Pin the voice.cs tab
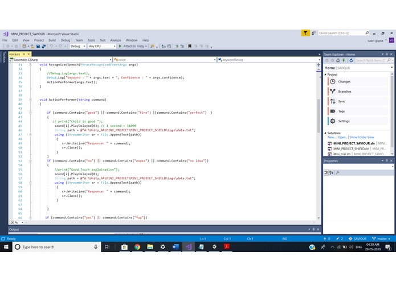Viewport: 396px width, 281px height. 25,54
